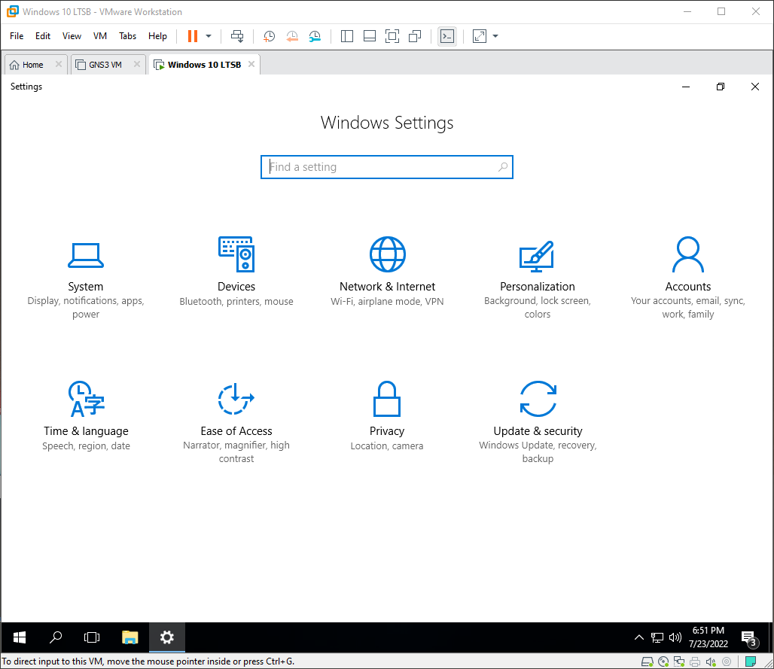The image size is (774, 669).
Task: Click the VMware printer status icon
Action: click(x=695, y=661)
